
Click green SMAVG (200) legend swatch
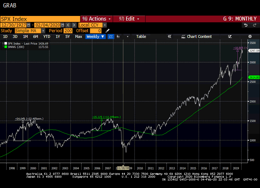pos(6,47)
